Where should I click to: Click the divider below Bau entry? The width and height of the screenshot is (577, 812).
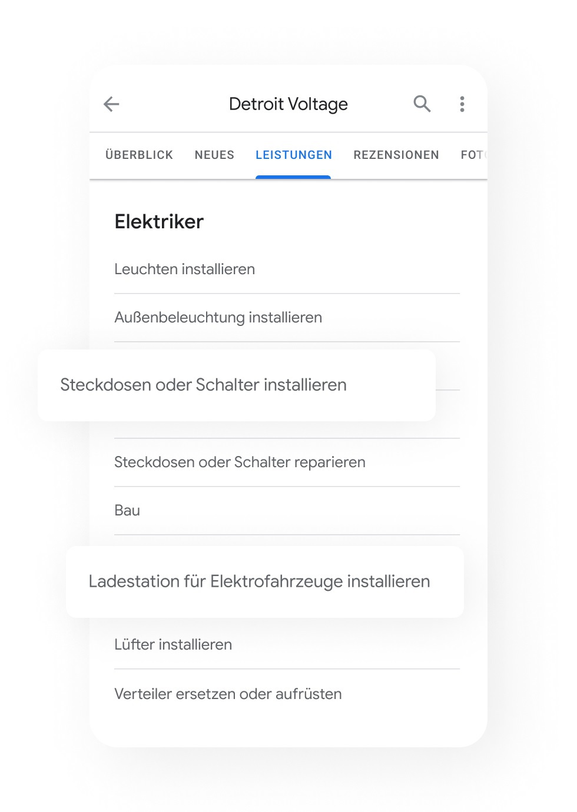tap(287, 535)
